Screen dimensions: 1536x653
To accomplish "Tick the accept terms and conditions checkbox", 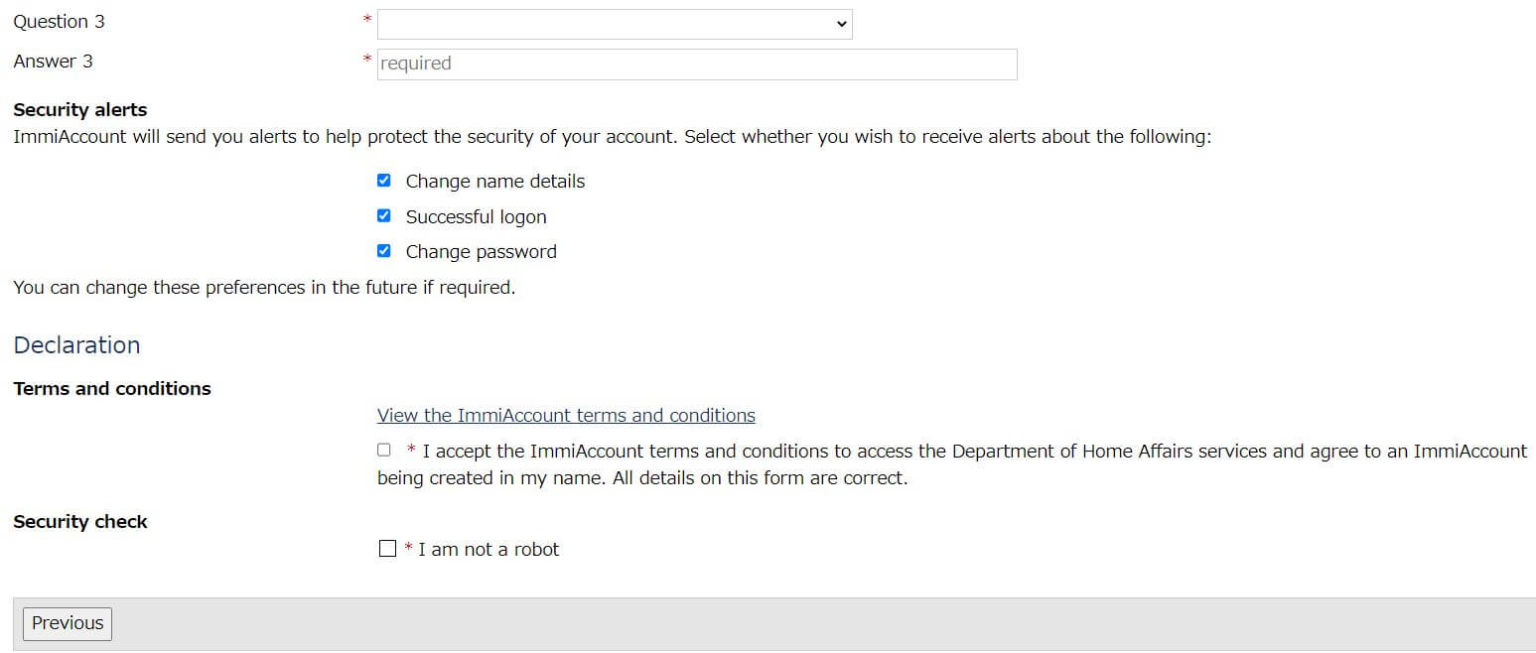I will click(x=384, y=450).
